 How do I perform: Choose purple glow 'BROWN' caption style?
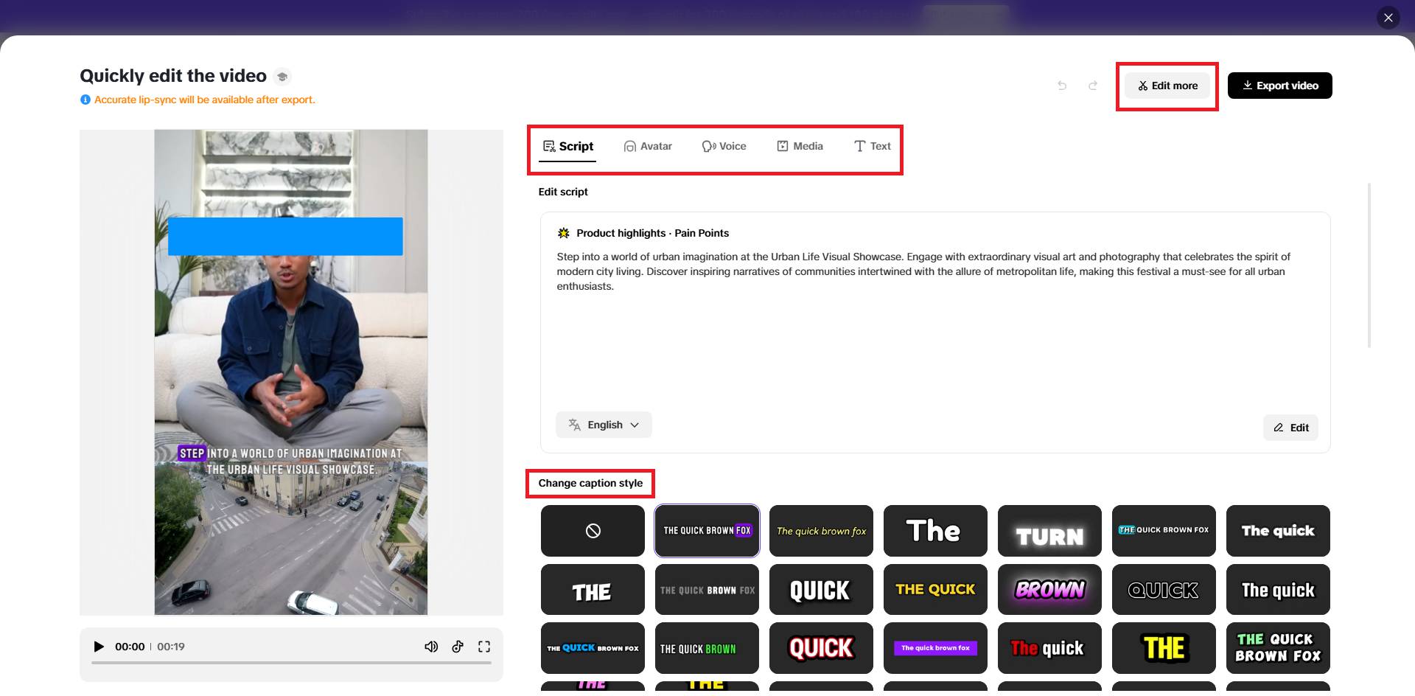pos(1049,590)
